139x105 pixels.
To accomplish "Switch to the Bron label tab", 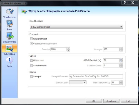I will 9,30.
